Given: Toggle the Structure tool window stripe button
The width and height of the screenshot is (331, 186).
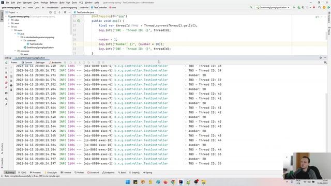Looking at the screenshot, I should coord(2,148).
